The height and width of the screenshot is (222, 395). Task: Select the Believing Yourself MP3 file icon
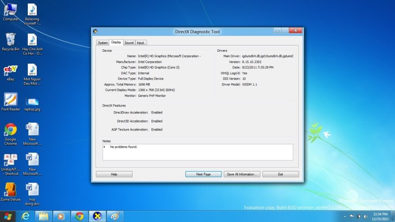pos(32,14)
